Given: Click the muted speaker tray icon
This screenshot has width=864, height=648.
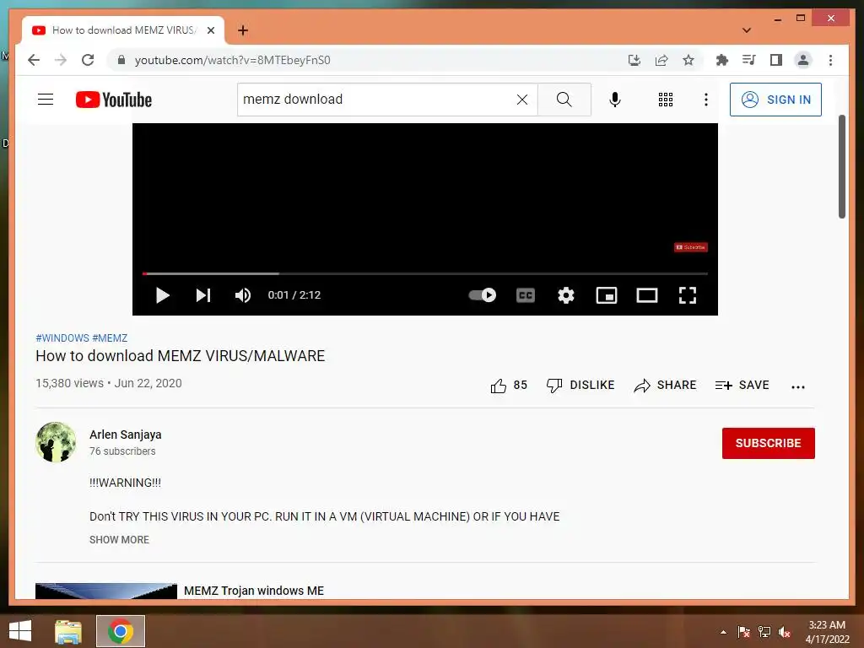Looking at the screenshot, I should (785, 632).
